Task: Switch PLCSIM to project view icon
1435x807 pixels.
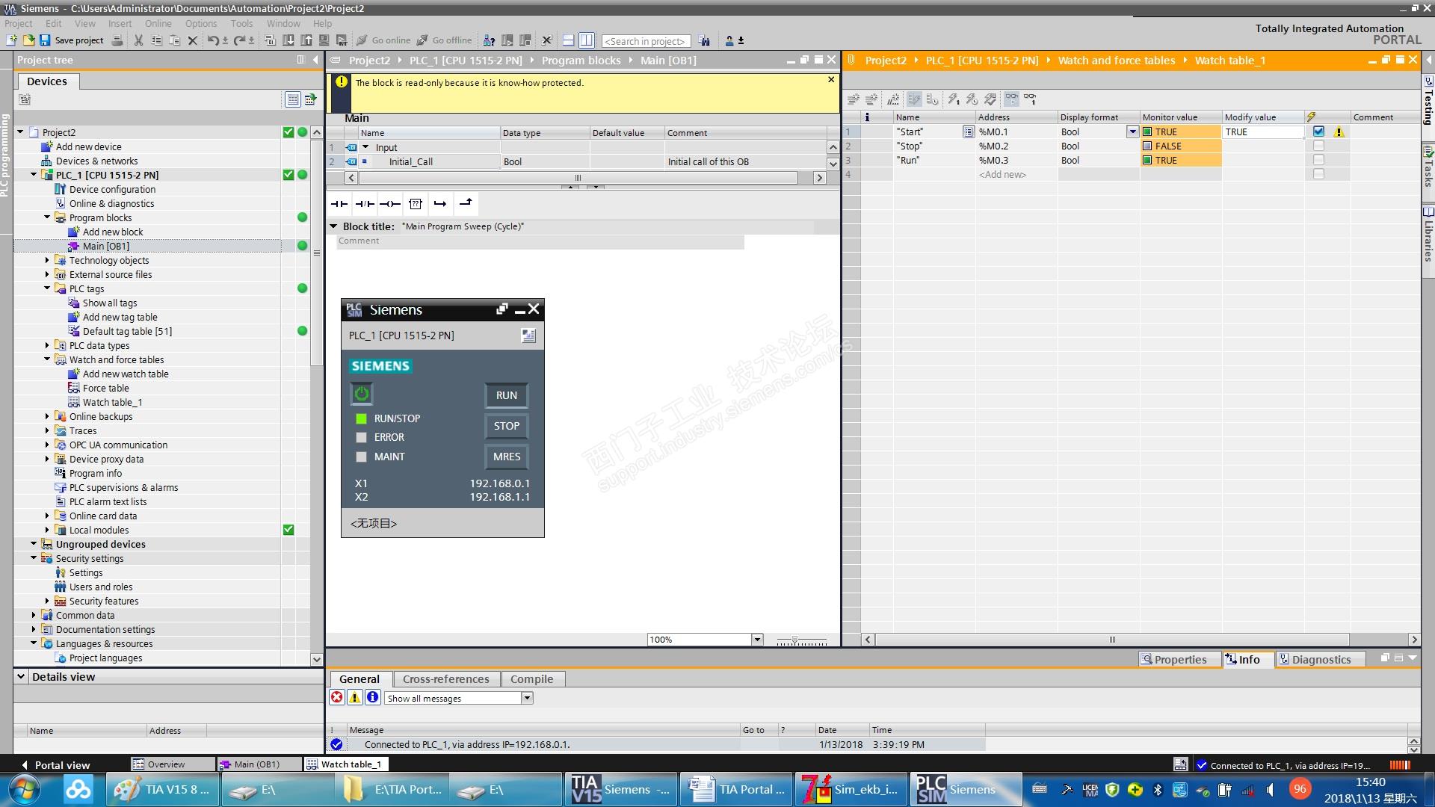Action: click(528, 336)
